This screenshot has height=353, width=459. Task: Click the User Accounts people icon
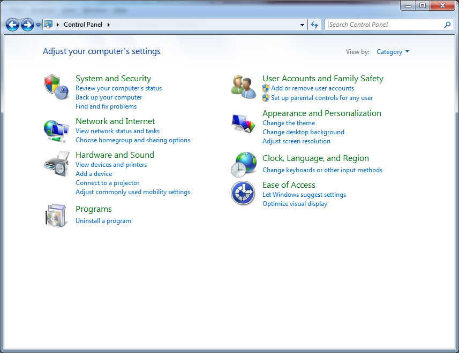(244, 87)
